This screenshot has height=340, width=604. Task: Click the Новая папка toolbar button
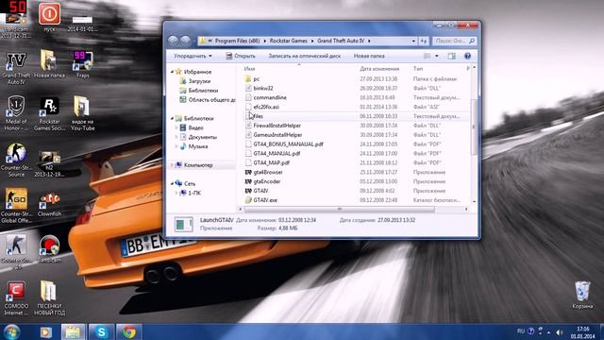(369, 56)
